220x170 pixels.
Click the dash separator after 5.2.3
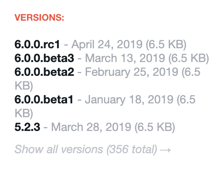[46, 127]
